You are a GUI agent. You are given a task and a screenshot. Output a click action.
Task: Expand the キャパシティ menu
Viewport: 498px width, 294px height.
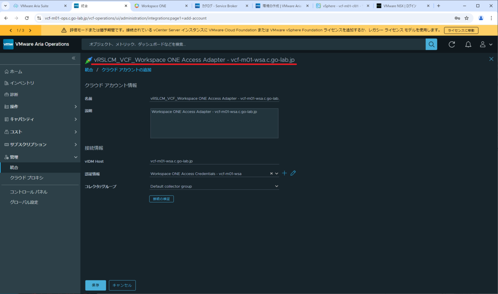coord(40,119)
